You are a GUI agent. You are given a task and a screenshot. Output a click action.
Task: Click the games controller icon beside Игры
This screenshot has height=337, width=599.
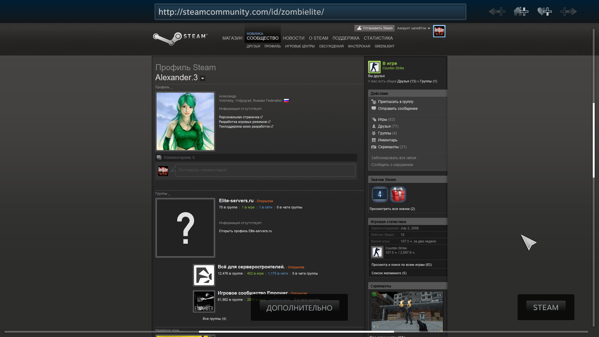pyautogui.click(x=374, y=120)
